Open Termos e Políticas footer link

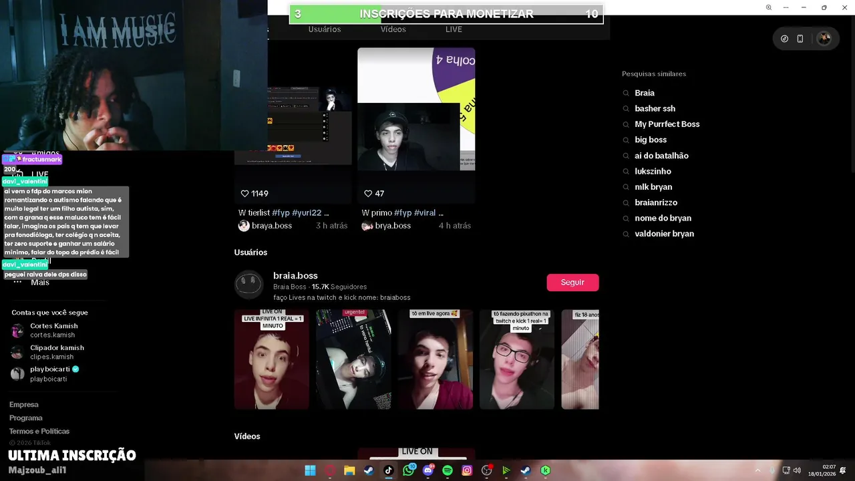39,432
